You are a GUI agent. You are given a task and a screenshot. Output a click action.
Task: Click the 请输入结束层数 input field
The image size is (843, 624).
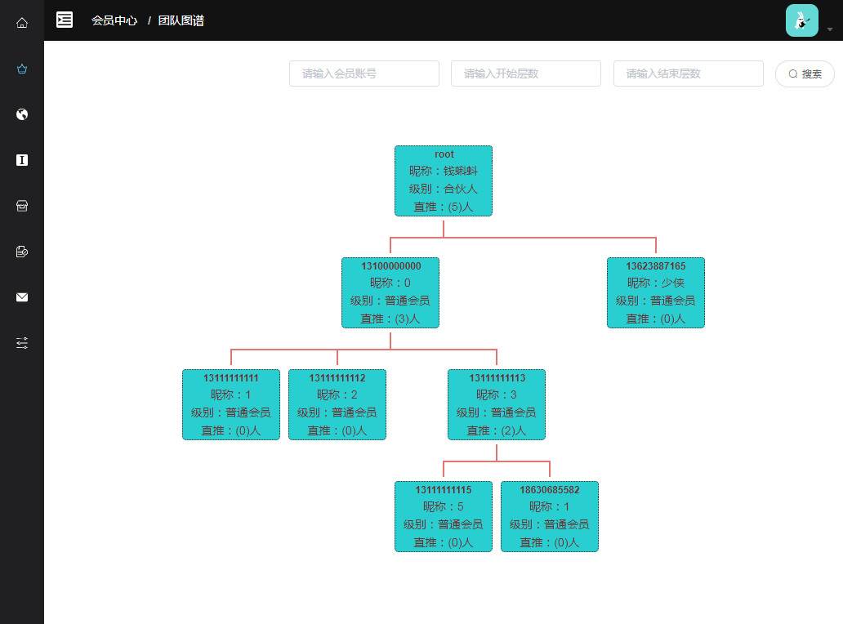click(x=688, y=74)
